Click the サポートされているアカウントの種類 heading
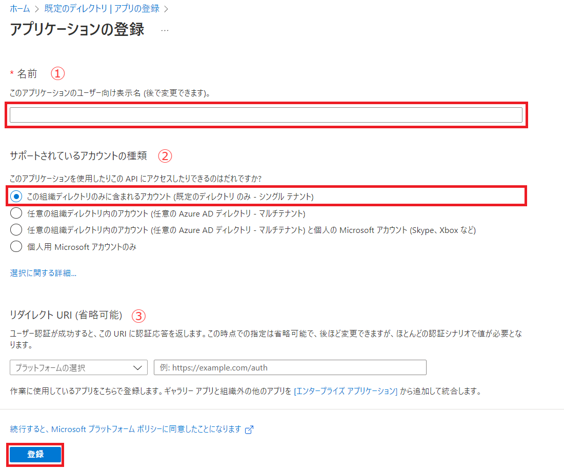Viewport: 564px width, 469px height. [78, 155]
